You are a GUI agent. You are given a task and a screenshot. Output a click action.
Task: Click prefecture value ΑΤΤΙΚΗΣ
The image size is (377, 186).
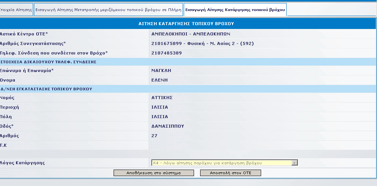pos(162,98)
